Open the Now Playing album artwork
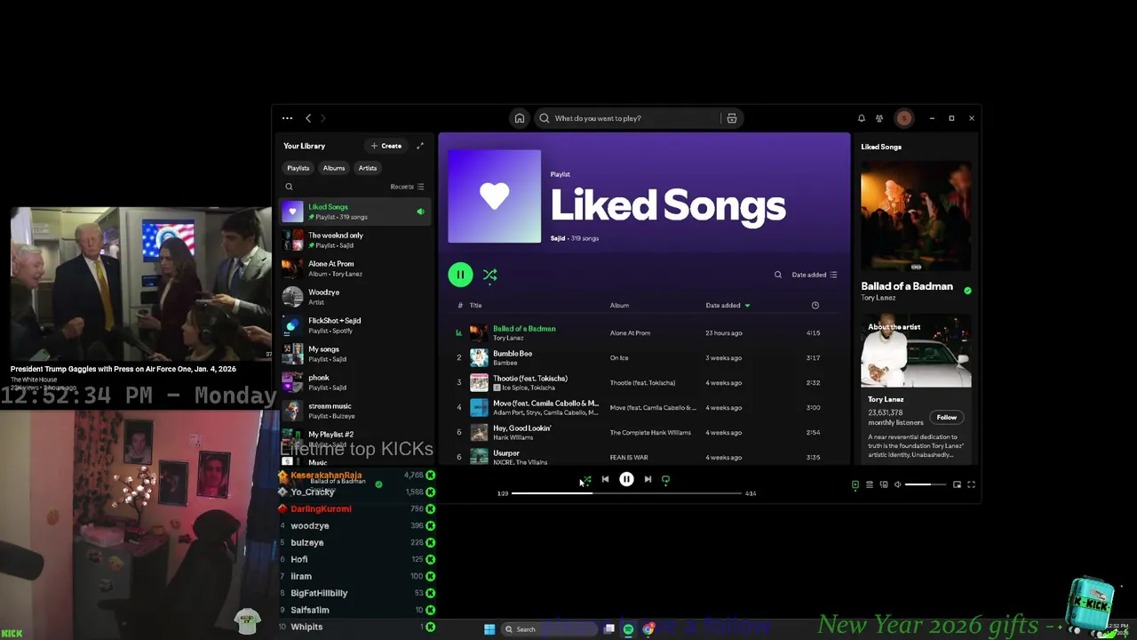This screenshot has height=640, width=1137. tap(916, 215)
